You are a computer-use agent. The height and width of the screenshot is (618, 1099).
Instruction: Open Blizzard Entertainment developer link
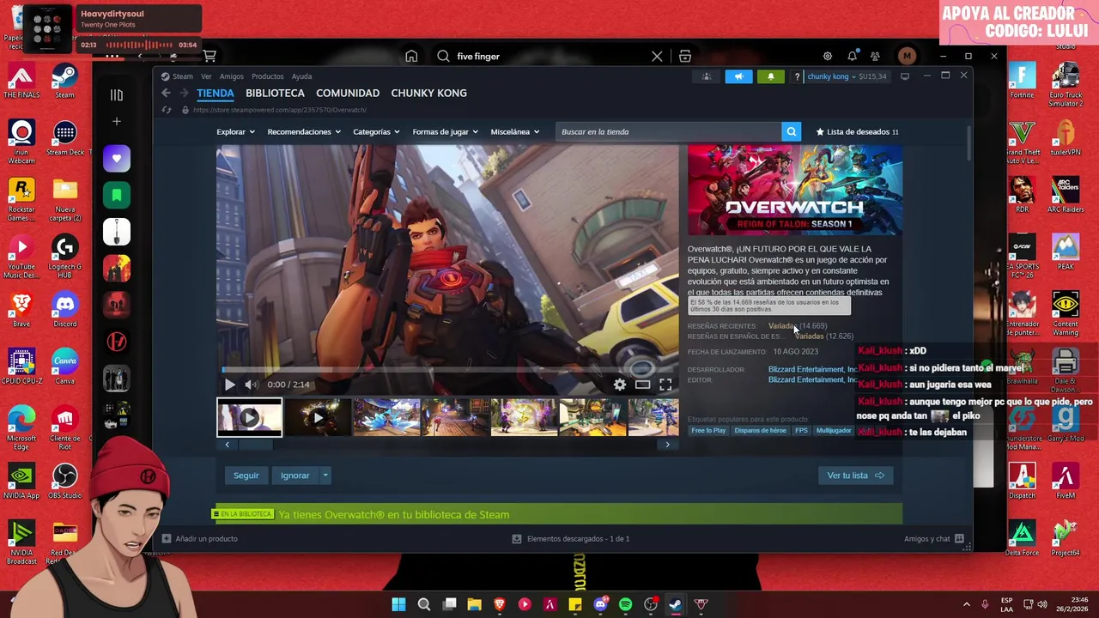(x=812, y=369)
